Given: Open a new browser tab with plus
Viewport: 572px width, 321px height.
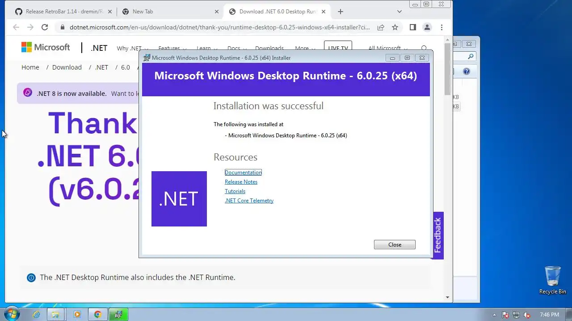Looking at the screenshot, I should pyautogui.click(x=341, y=12).
